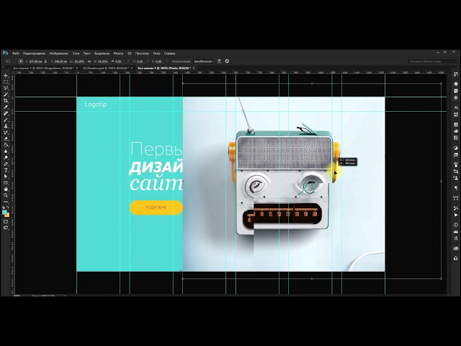Open the Файл menu
This screenshot has width=461, height=346.
click(x=16, y=53)
